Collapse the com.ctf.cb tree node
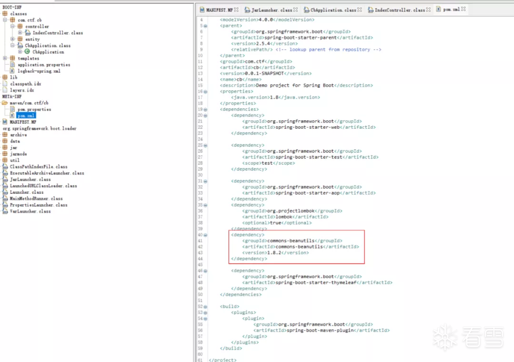 [5, 20]
